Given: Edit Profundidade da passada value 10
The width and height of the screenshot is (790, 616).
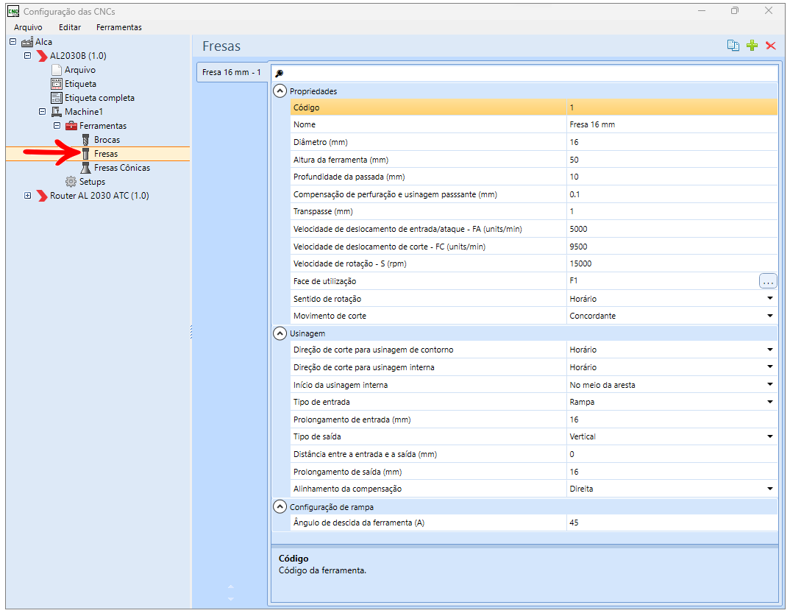Looking at the screenshot, I should [x=672, y=177].
